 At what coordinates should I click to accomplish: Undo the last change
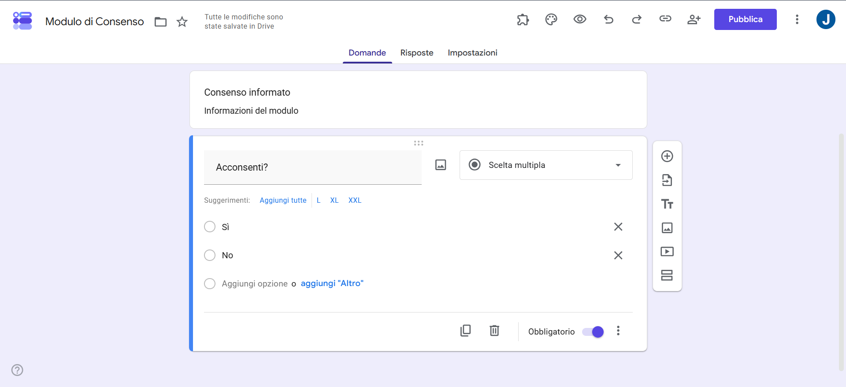coord(609,19)
